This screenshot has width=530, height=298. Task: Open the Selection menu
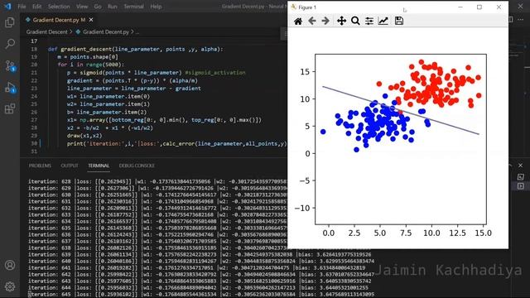coord(59,7)
